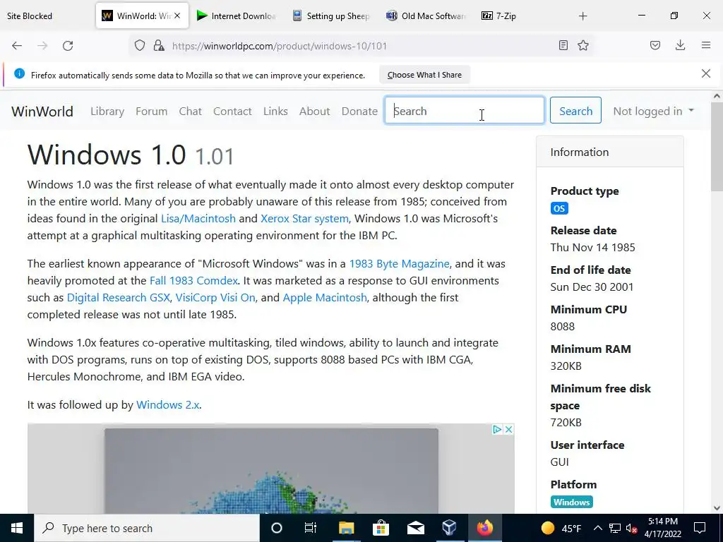Save page to Pocket icon
Screen dimensions: 723x542
click(655, 45)
